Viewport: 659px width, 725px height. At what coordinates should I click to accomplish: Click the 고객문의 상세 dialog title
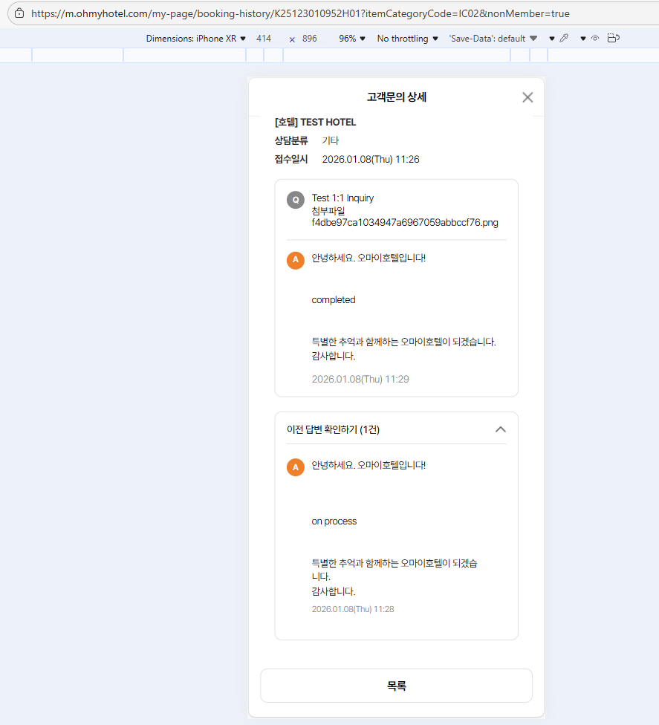click(x=396, y=97)
